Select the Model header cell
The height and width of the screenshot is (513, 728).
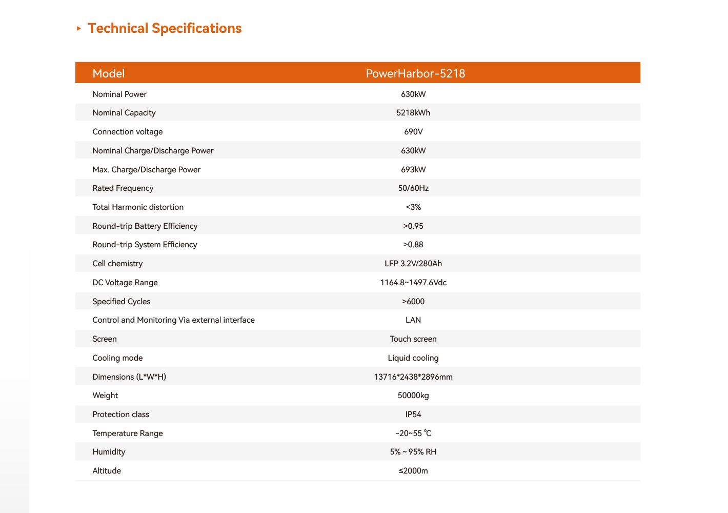[x=109, y=73]
